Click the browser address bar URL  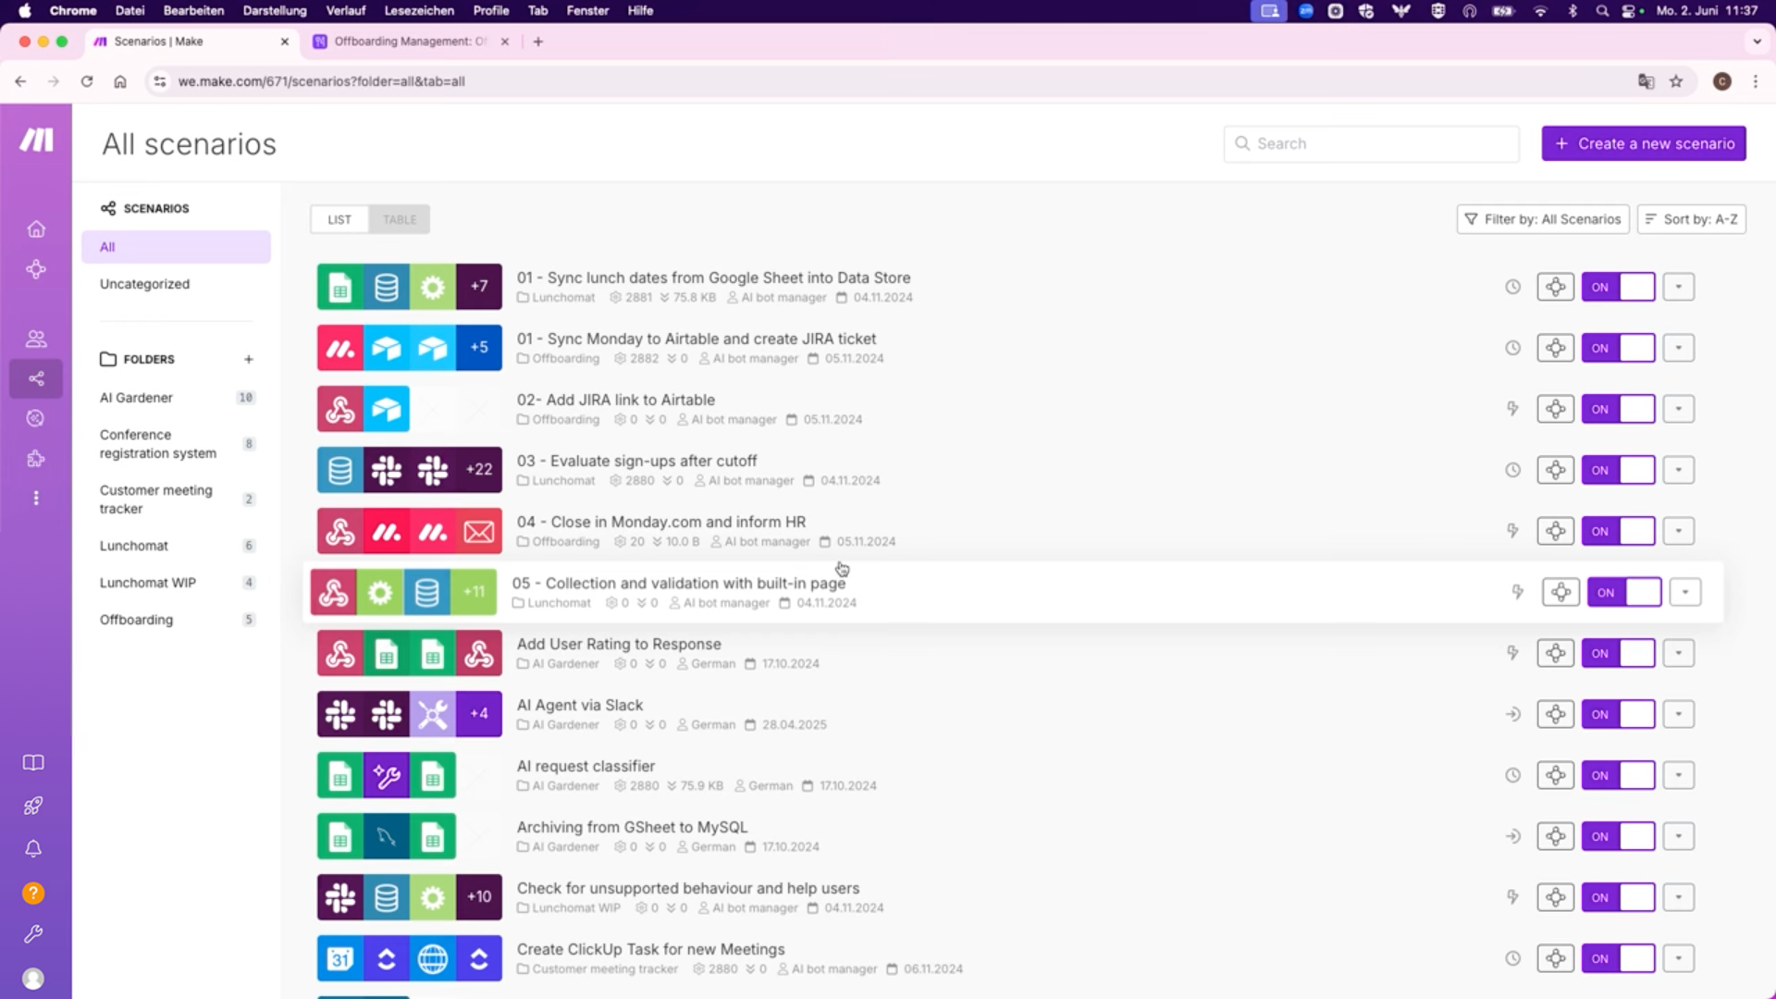click(321, 81)
